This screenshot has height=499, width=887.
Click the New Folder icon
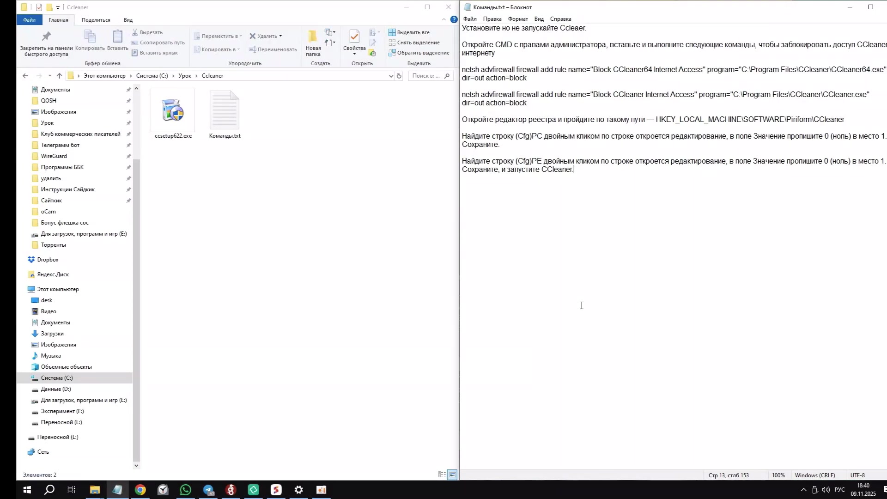313,37
